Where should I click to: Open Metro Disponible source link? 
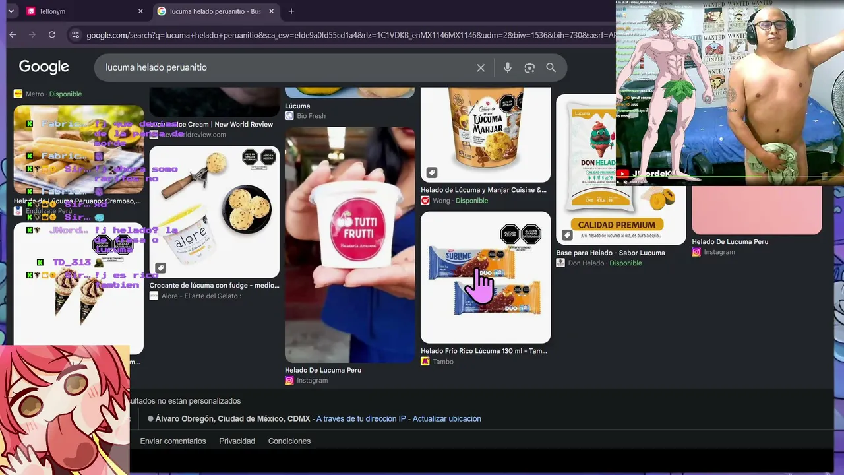[x=54, y=94]
